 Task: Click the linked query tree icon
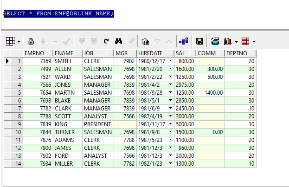tap(184, 41)
